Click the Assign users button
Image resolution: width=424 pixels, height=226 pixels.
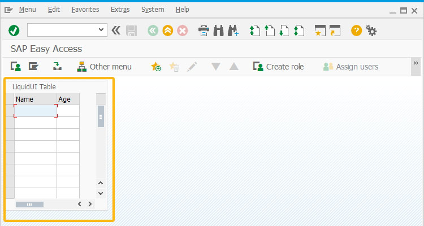coord(351,67)
